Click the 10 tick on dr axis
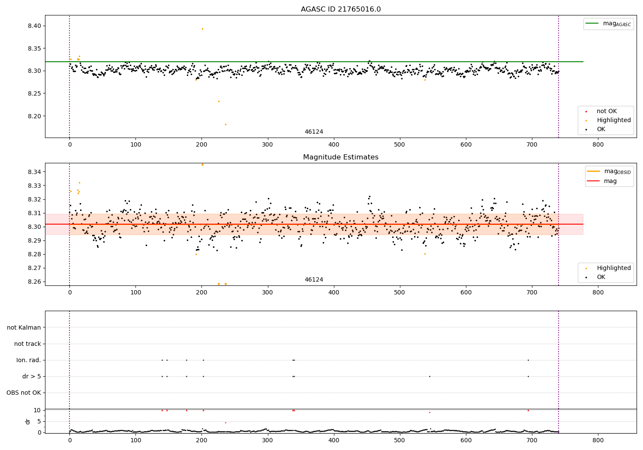This screenshot has width=643, height=450. tap(37, 410)
